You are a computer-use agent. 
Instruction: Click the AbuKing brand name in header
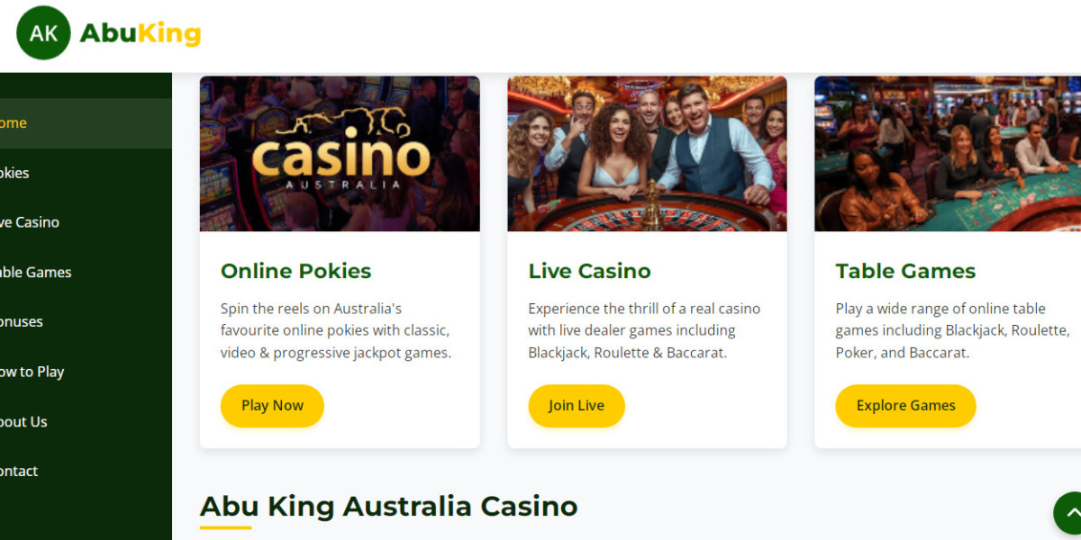tap(140, 32)
